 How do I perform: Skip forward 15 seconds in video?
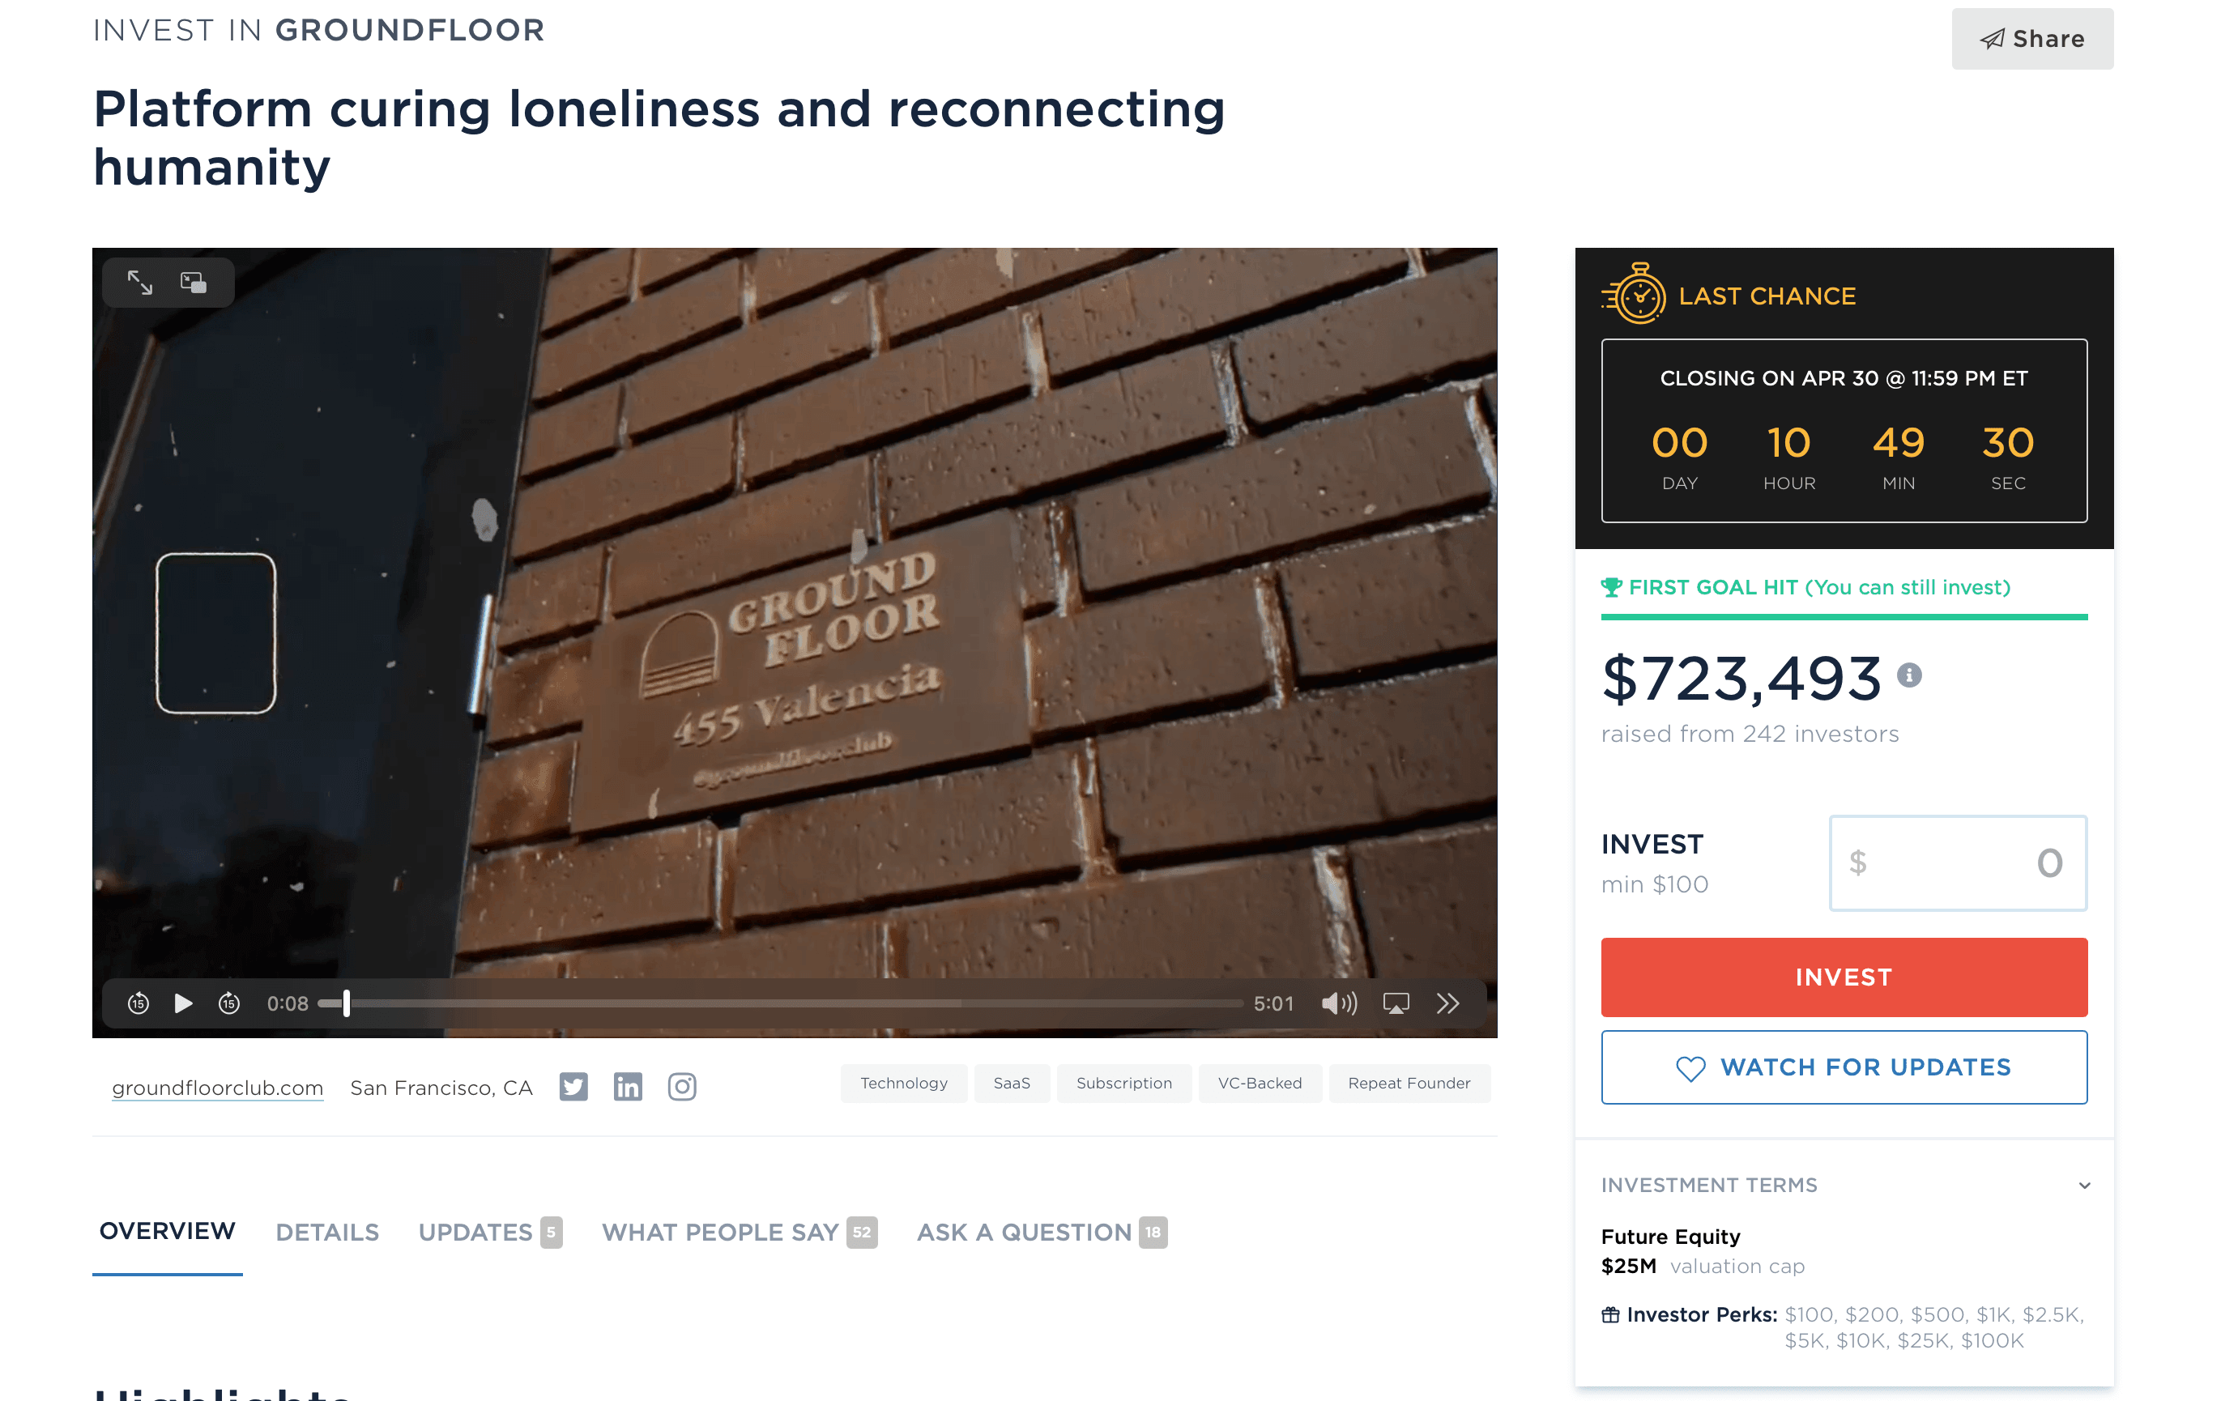(x=230, y=1003)
